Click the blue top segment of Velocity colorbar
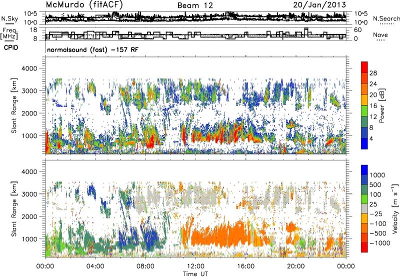The height and width of the screenshot is (277, 400). (364, 170)
